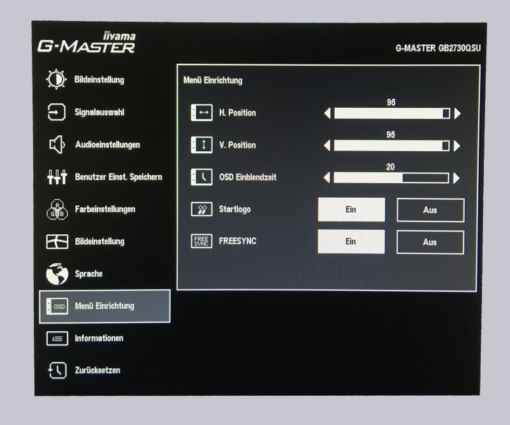The width and height of the screenshot is (510, 425).
Task: Enable FREESYNC with Ein
Action: (x=351, y=242)
